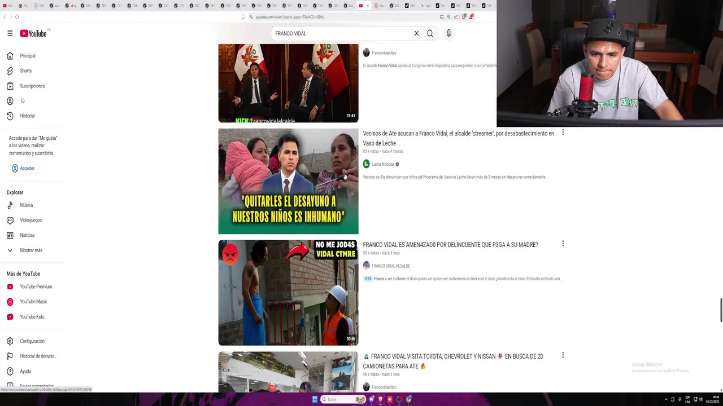Open the QUITARLES EL DESAYUNO thumbnail

click(x=288, y=181)
